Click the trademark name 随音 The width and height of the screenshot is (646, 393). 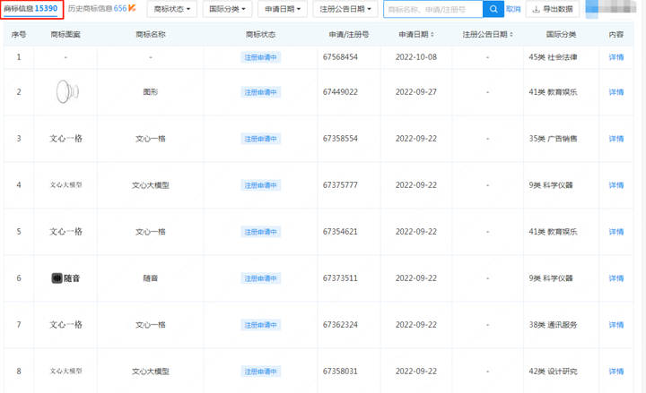(x=151, y=278)
